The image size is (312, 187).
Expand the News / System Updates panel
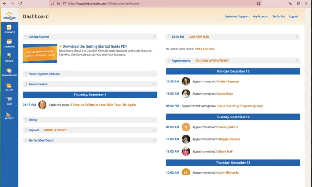pos(154,74)
